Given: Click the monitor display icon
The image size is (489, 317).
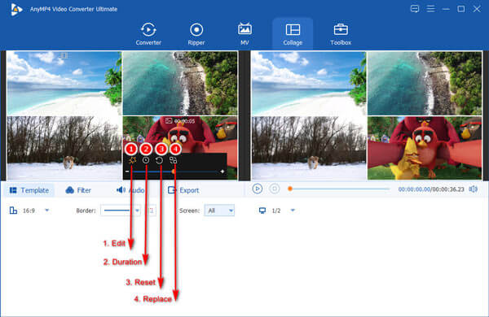Looking at the screenshot, I should (x=262, y=211).
